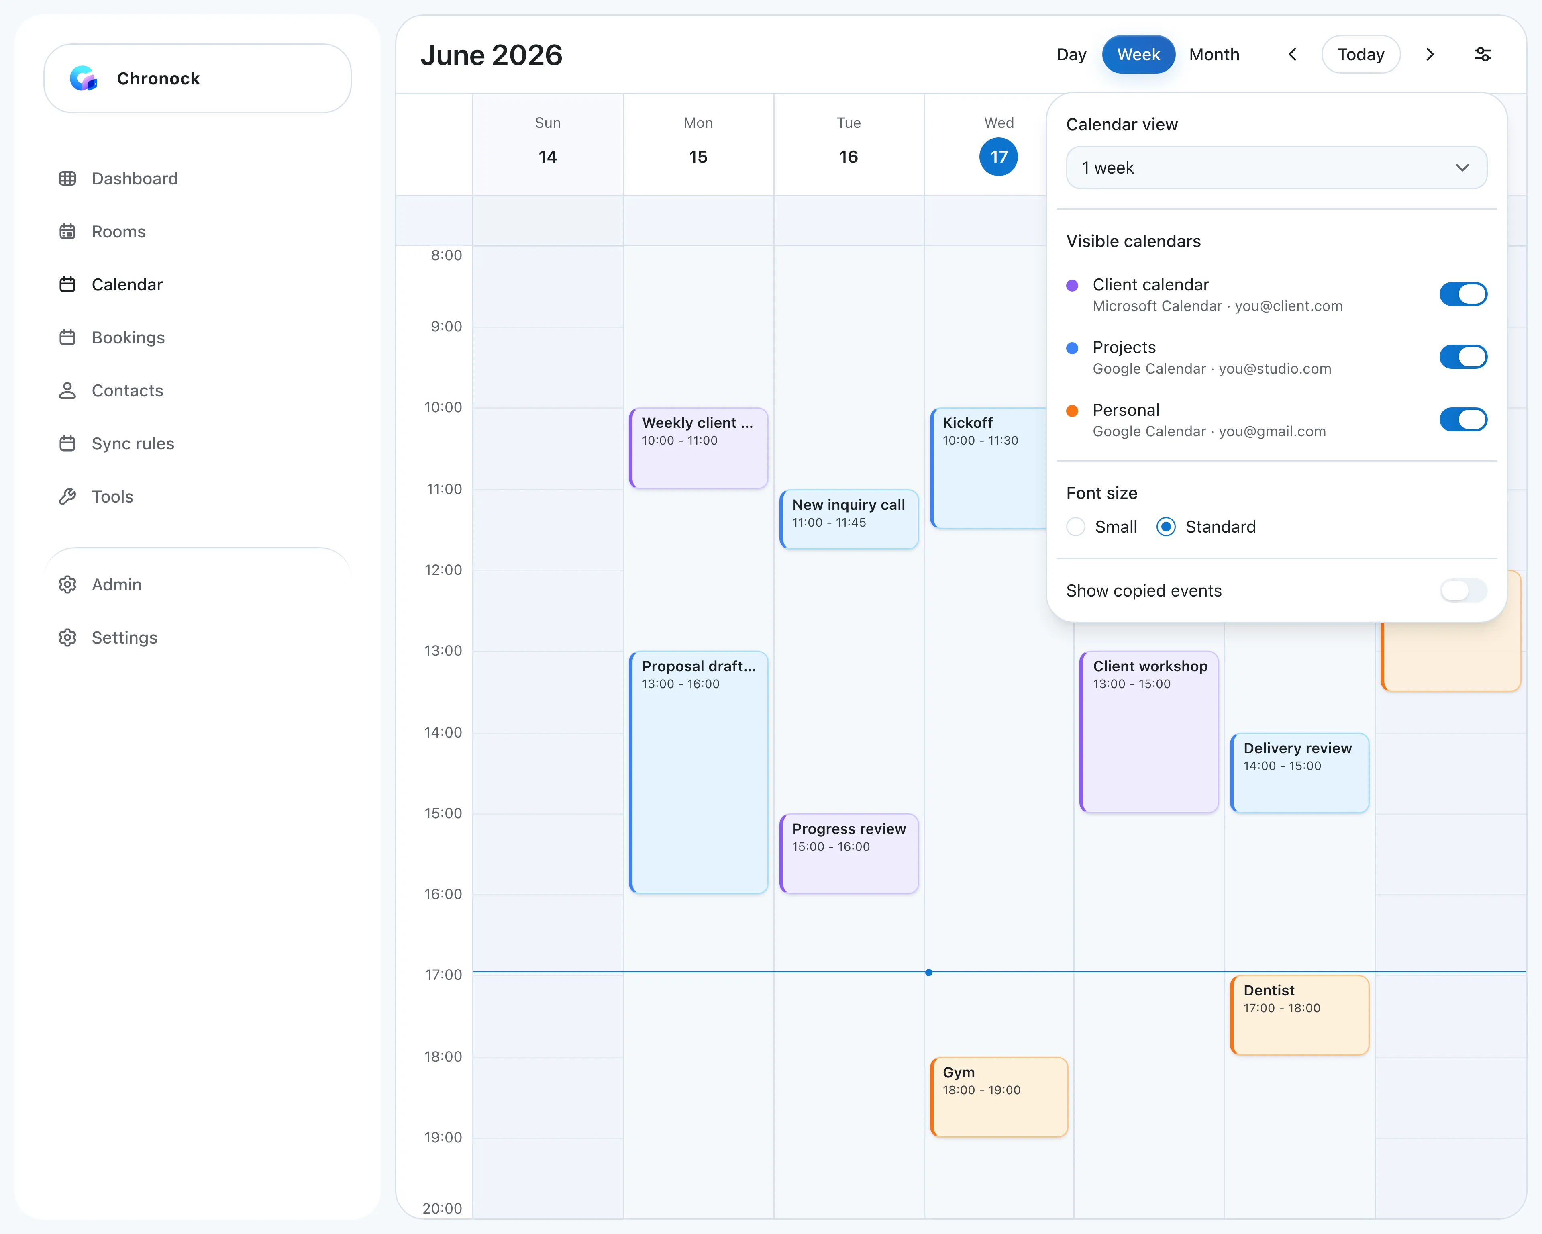Click the Settings gear icon
Screen dimensions: 1542x1234
tap(67, 637)
